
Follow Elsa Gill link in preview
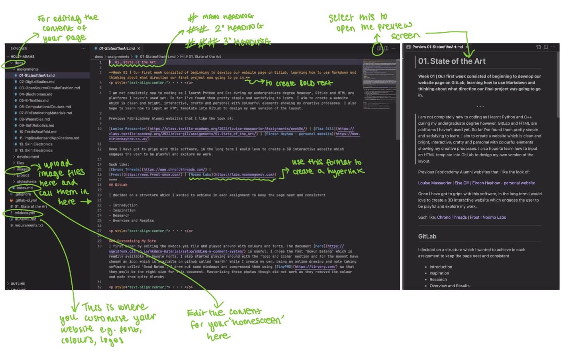click(462, 183)
